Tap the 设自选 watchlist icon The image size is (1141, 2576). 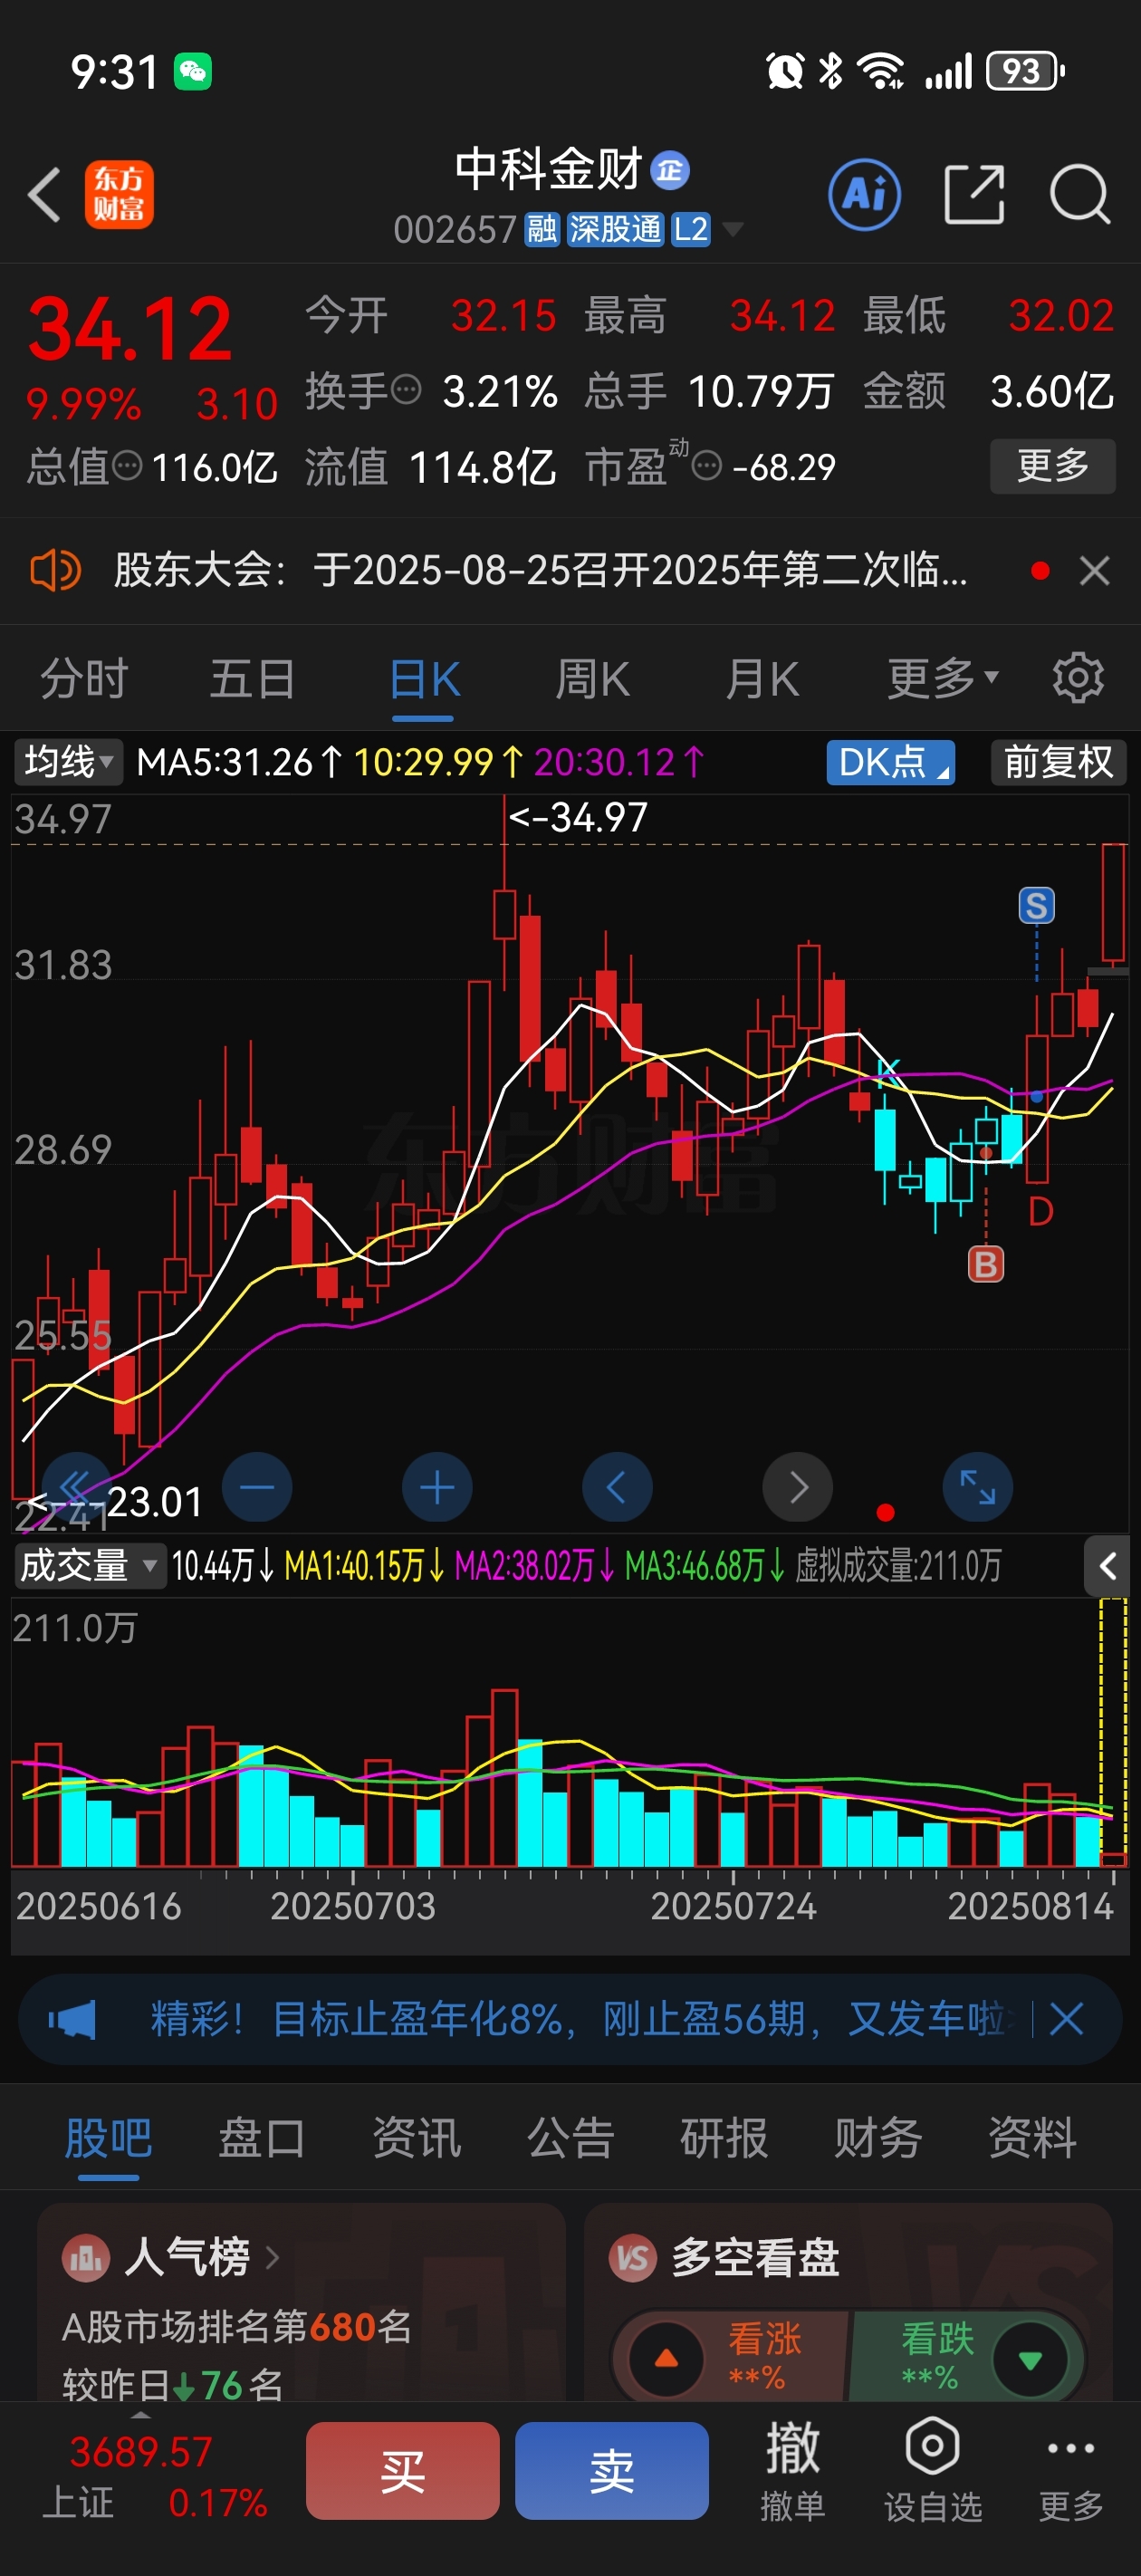933,2470
